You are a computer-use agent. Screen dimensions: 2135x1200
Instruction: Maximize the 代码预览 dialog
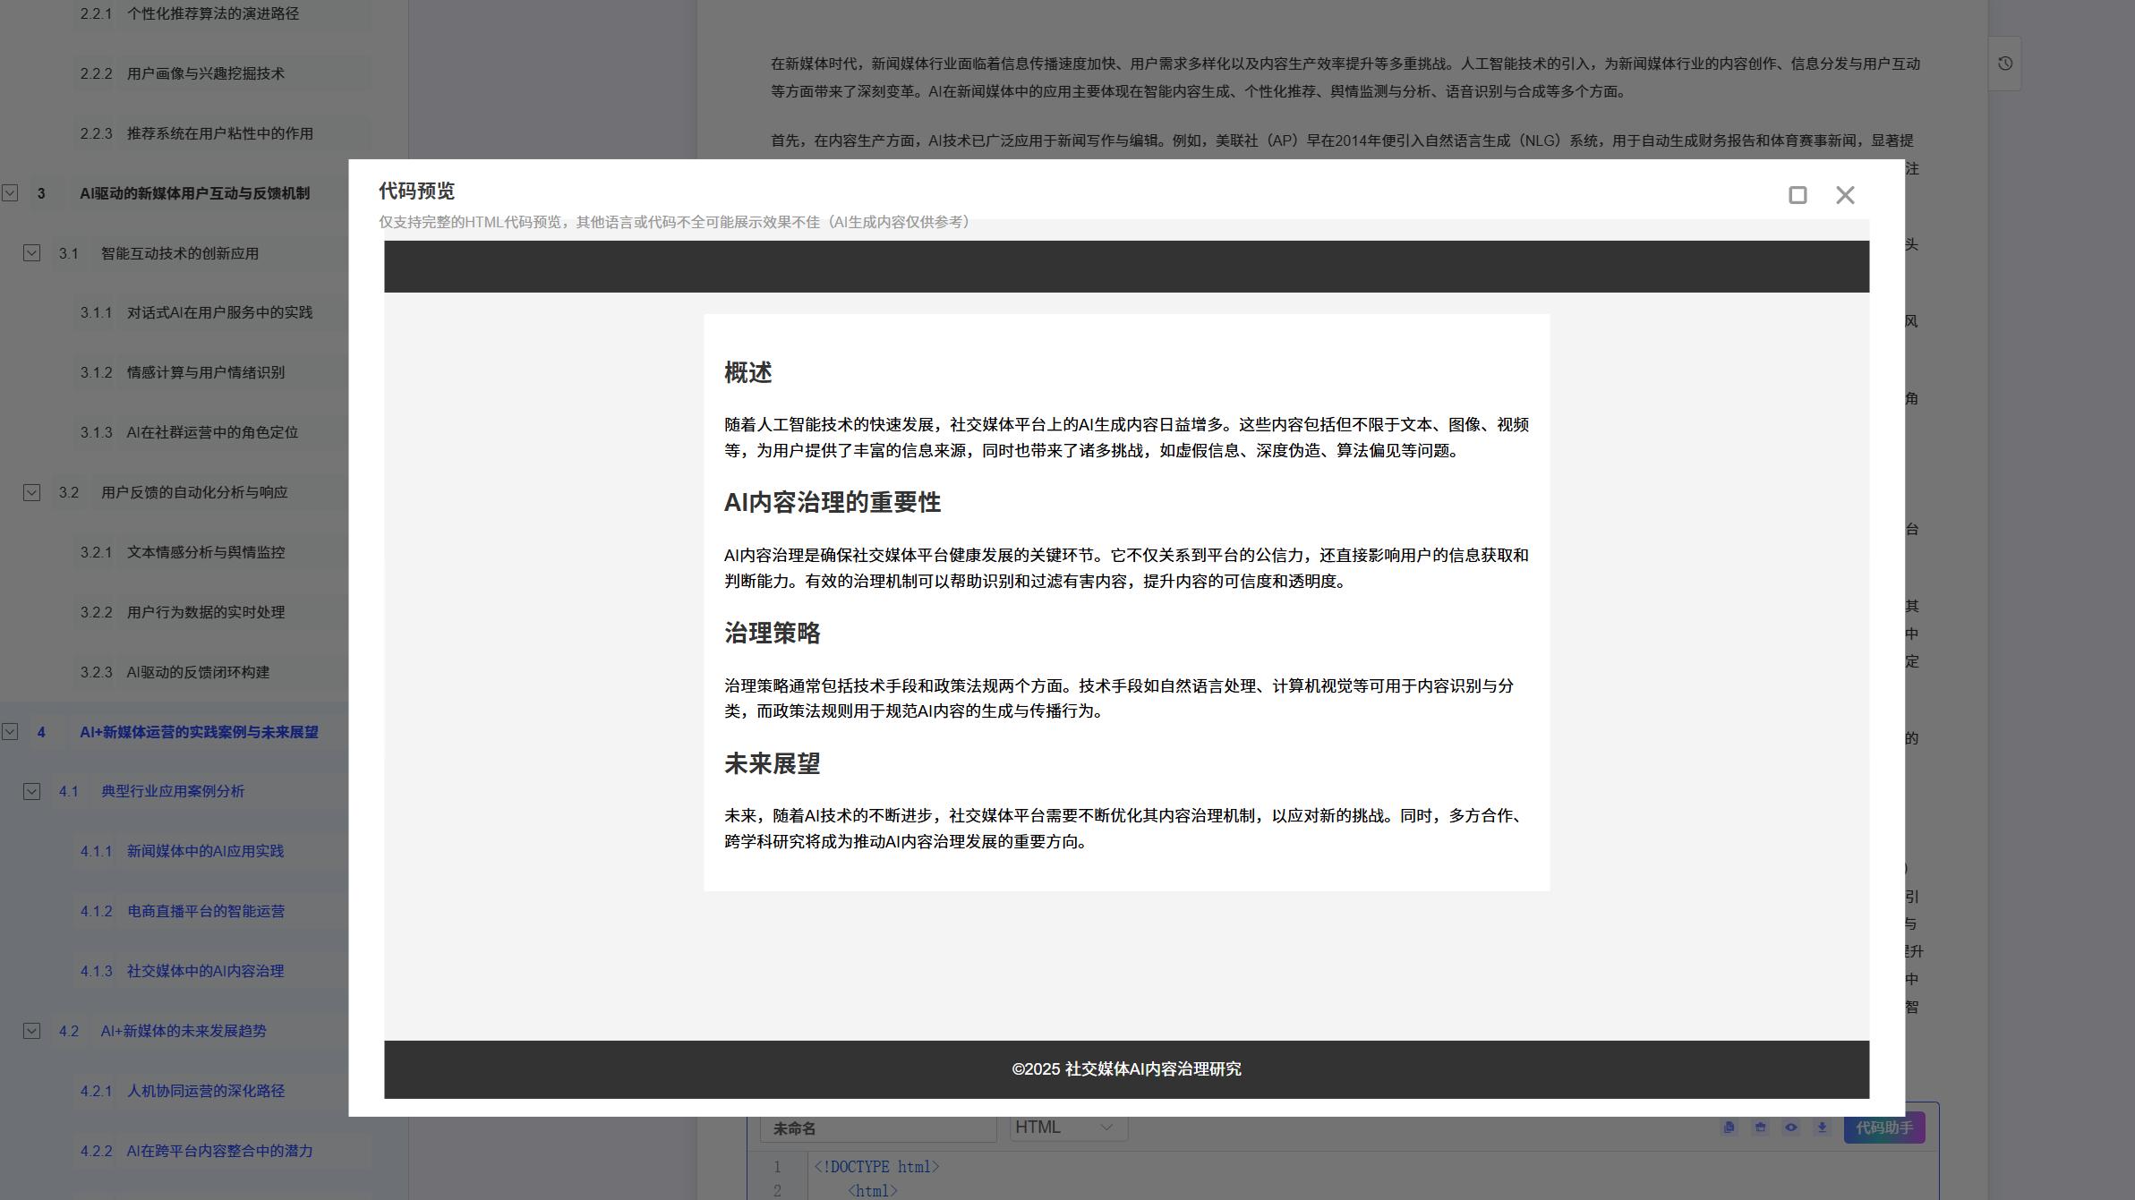coord(1798,195)
